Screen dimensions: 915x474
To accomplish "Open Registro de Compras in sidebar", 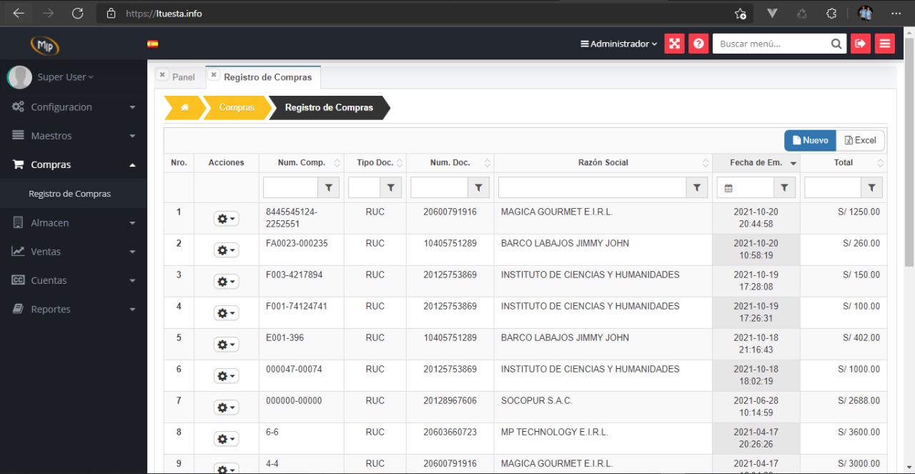I will (70, 194).
